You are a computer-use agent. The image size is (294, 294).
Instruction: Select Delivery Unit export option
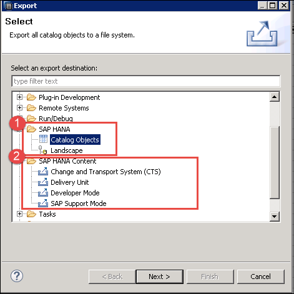pos(70,182)
